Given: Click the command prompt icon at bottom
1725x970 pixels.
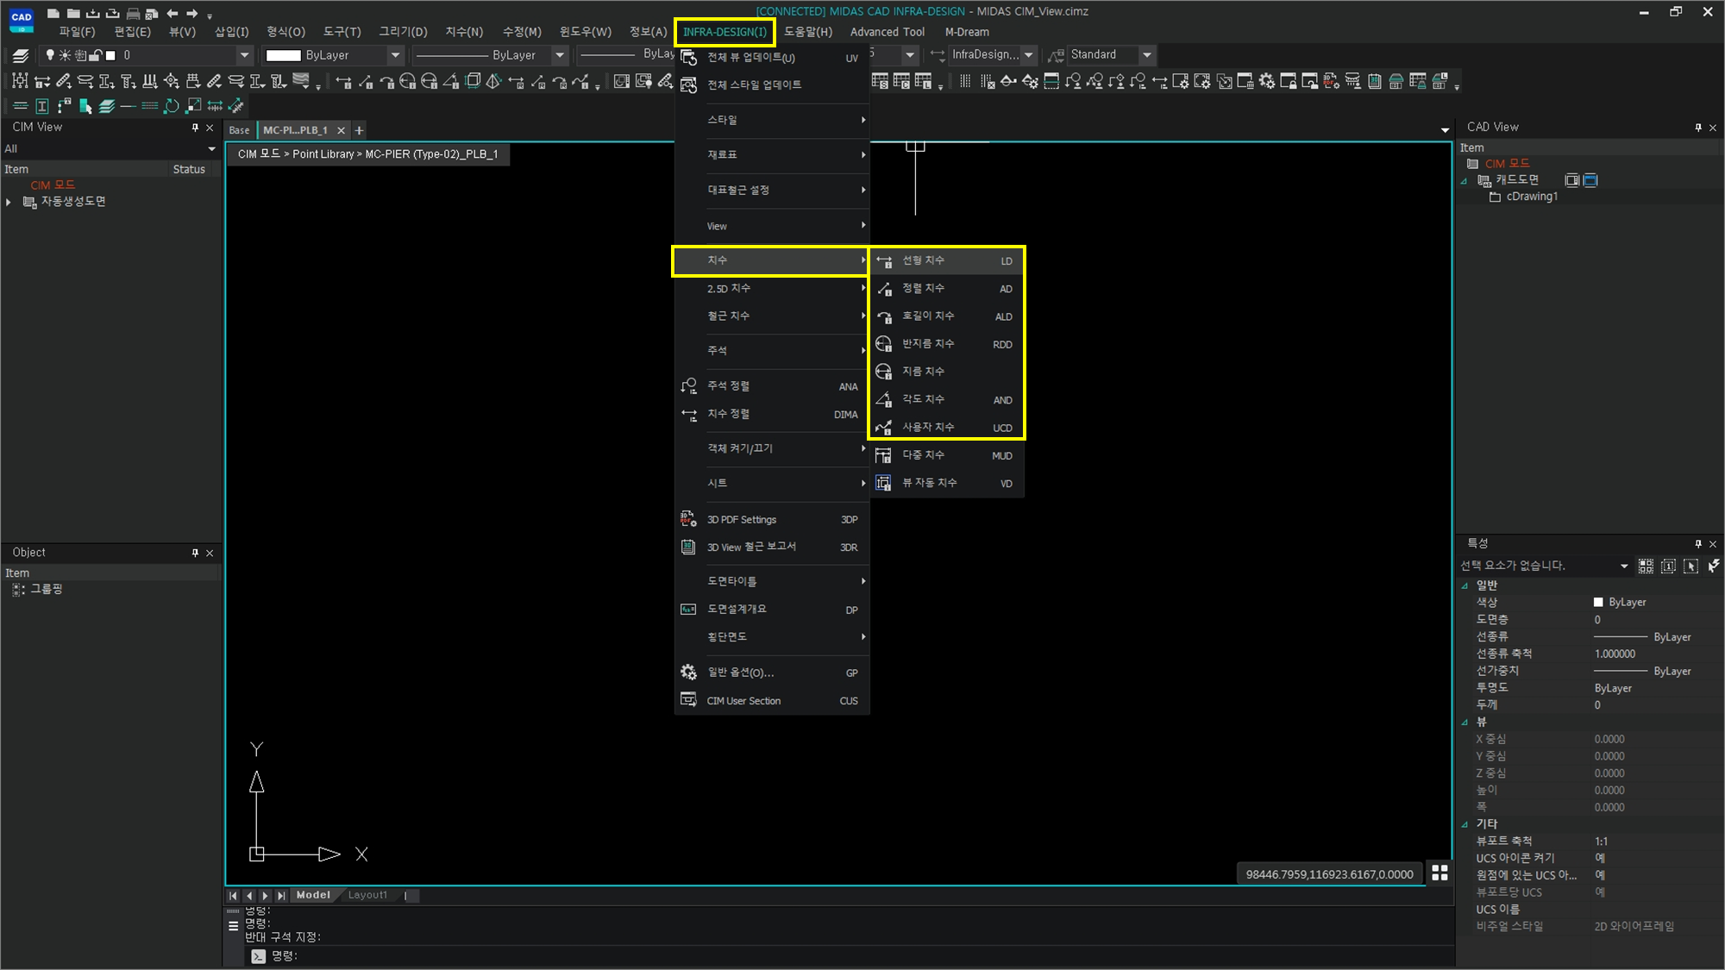Looking at the screenshot, I should [258, 955].
